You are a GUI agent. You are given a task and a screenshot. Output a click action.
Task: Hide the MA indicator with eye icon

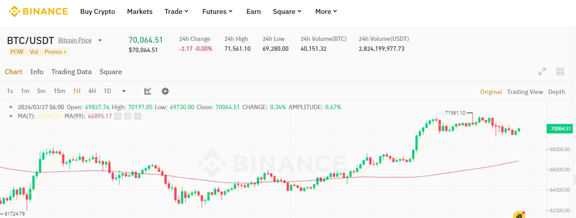tap(118, 116)
